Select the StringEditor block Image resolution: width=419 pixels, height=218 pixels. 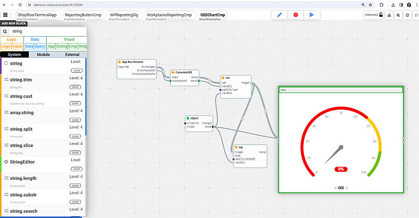(43, 165)
